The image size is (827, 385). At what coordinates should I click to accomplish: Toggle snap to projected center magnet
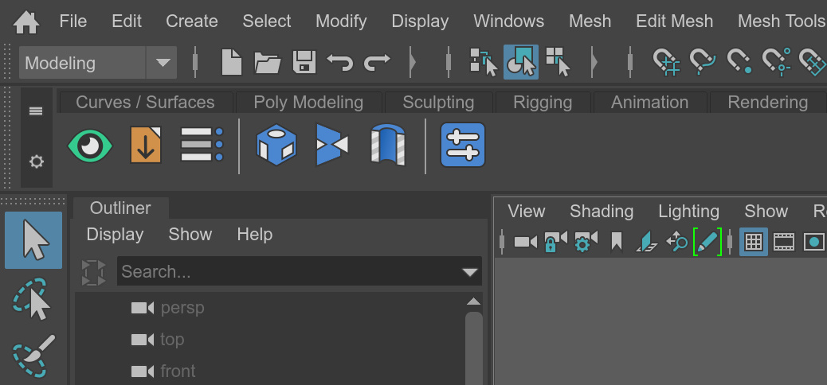tap(776, 61)
